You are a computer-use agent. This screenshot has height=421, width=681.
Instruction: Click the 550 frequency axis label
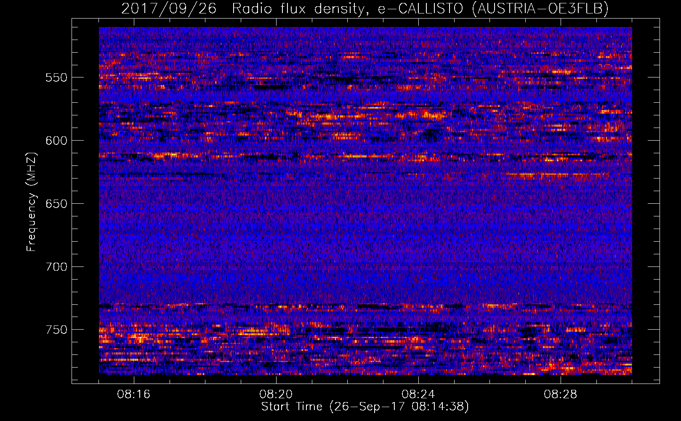point(56,77)
